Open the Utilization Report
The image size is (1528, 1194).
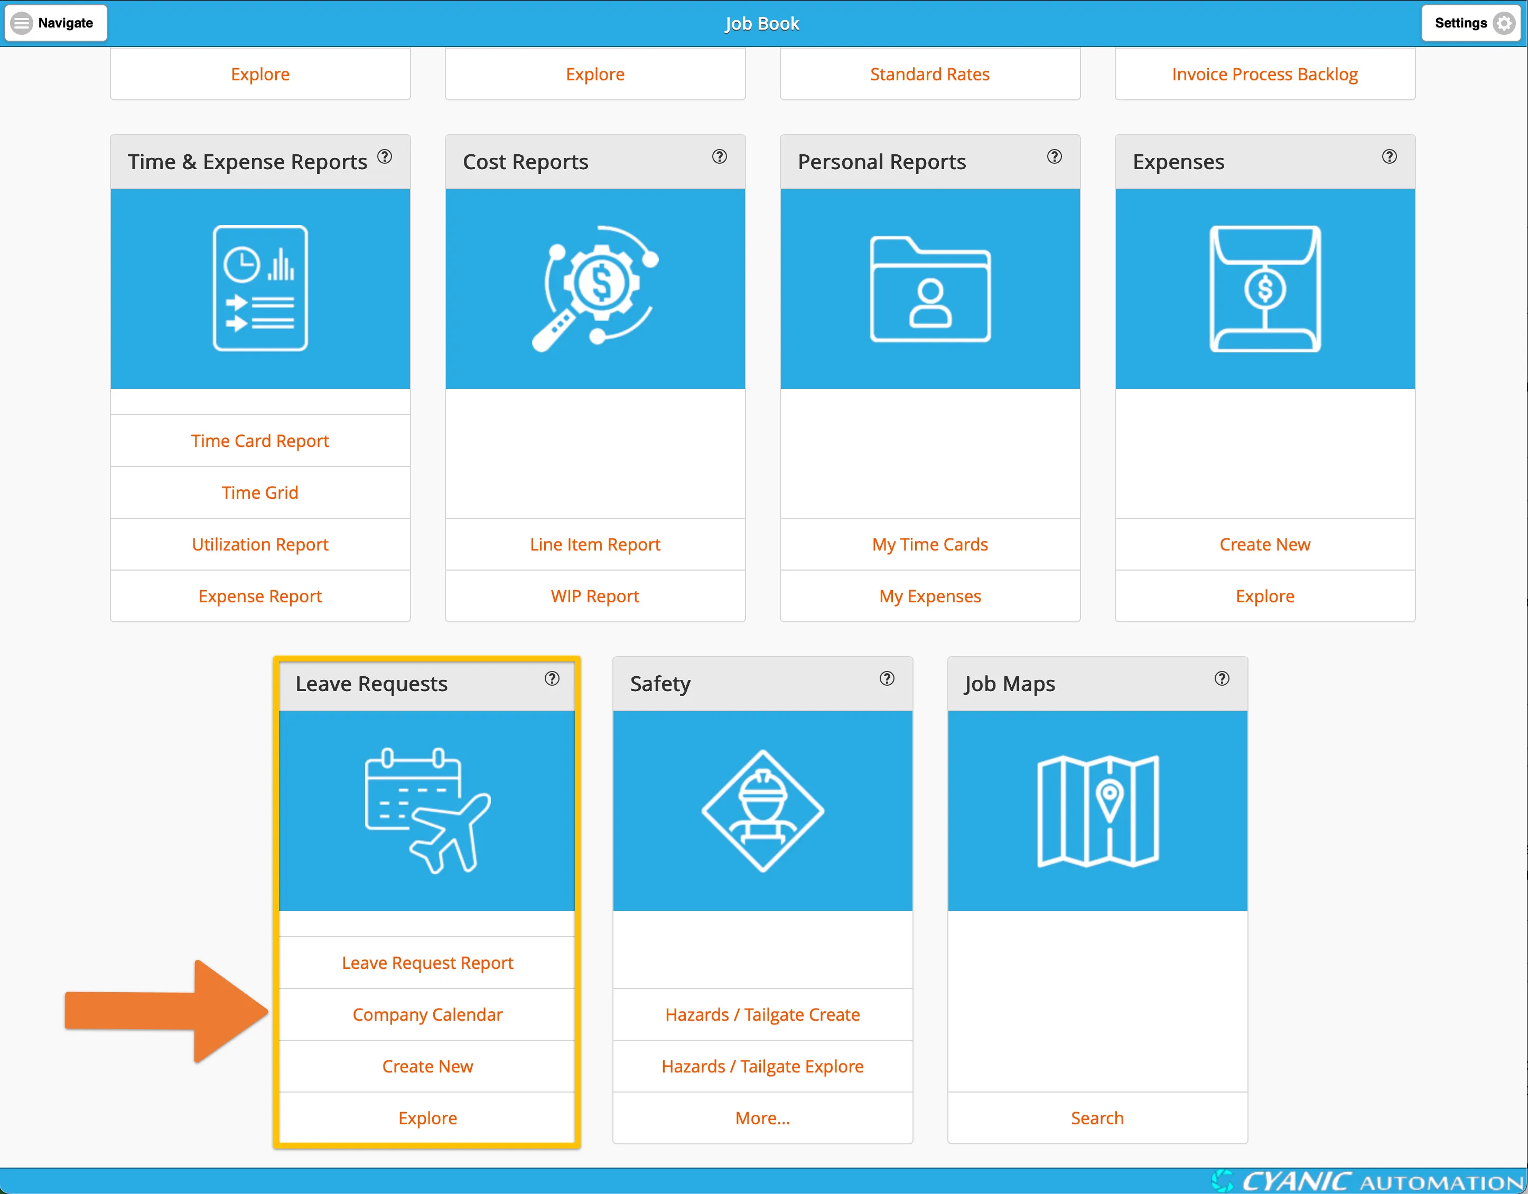(x=260, y=544)
